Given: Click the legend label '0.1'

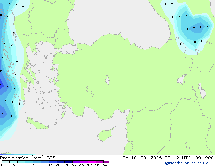Looking at the screenshot, I should (4, 165).
